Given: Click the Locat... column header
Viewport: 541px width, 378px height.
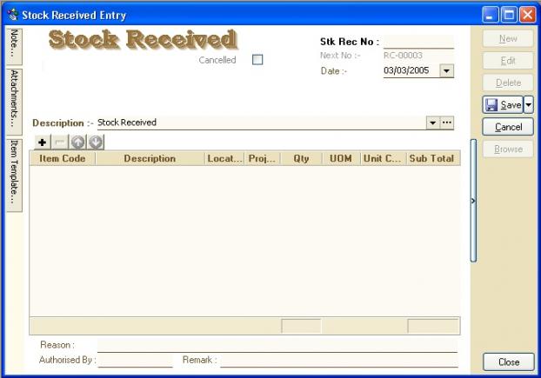Looking at the screenshot, I should pos(224,158).
